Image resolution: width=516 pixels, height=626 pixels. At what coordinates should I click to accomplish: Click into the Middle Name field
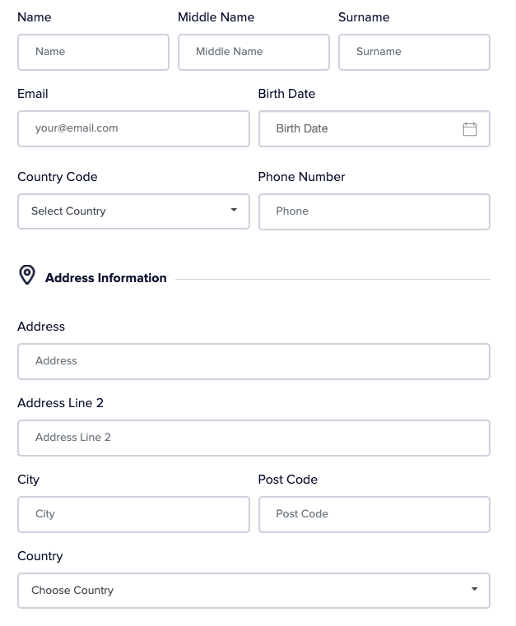point(254,53)
